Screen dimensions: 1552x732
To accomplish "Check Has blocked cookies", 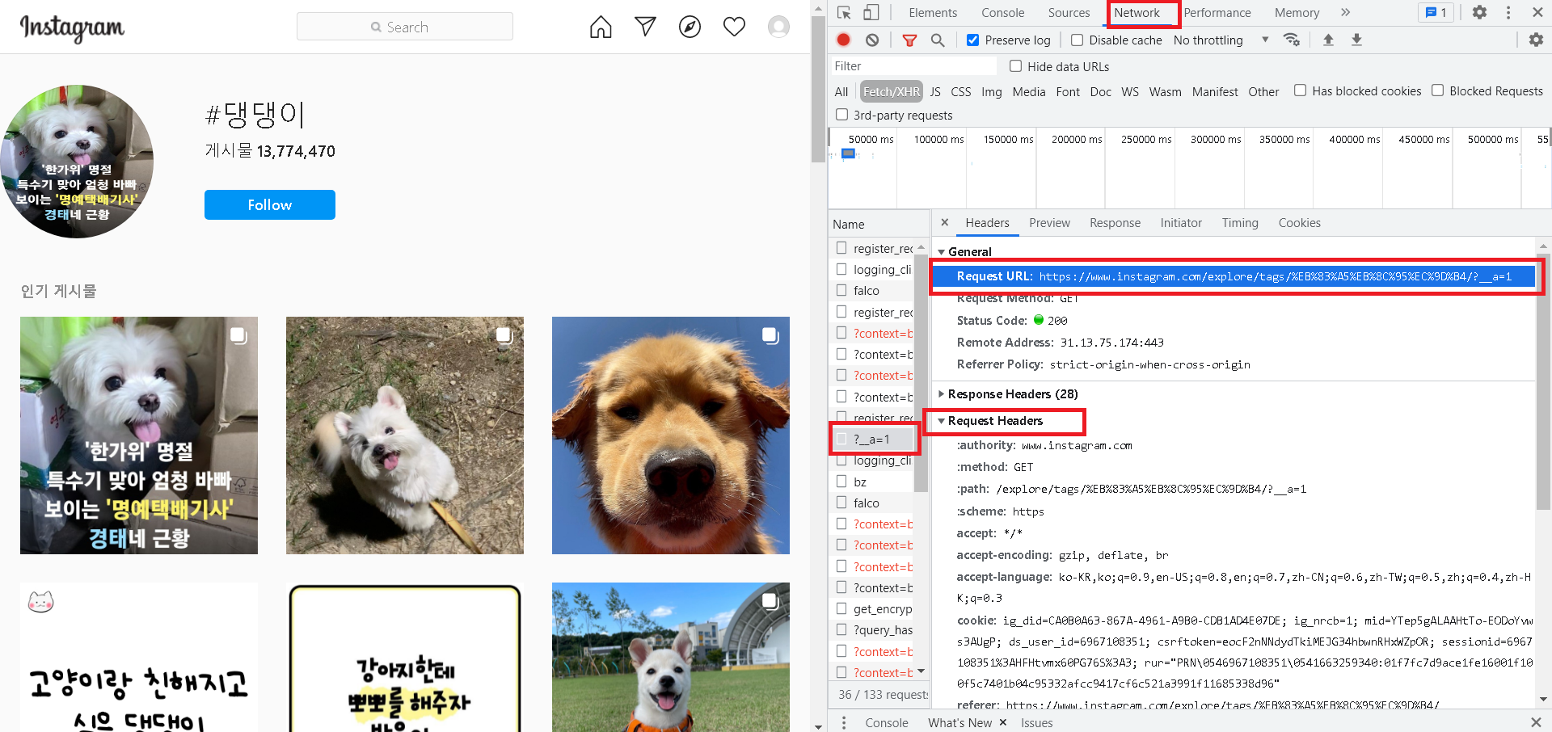I will point(1300,90).
